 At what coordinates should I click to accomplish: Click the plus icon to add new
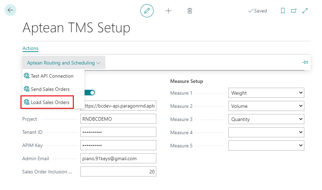coord(168,11)
